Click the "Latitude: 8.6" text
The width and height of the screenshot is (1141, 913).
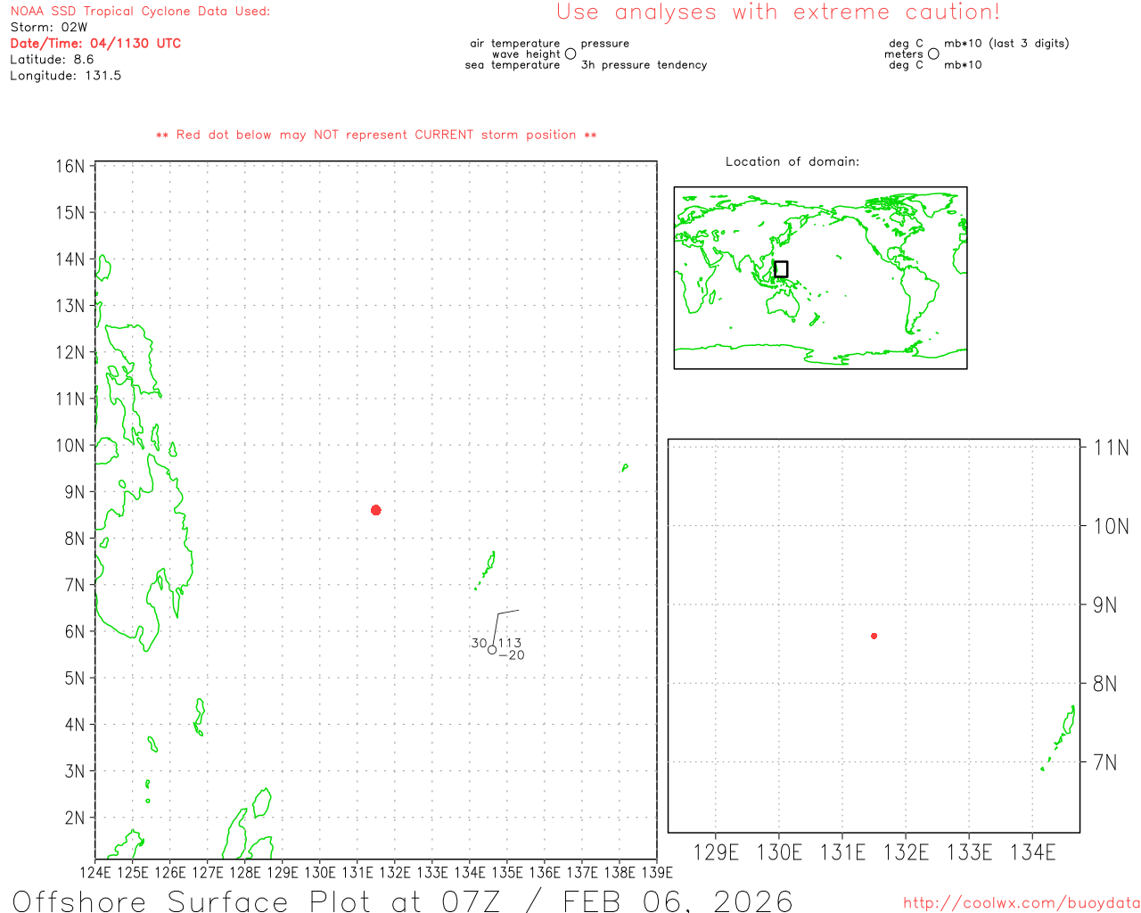tap(52, 60)
